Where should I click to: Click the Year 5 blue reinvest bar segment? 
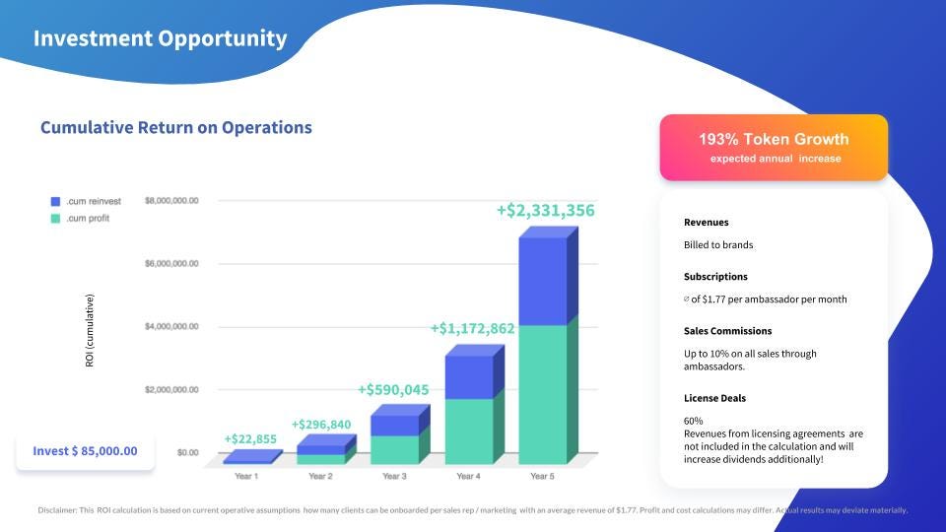pyautogui.click(x=543, y=281)
